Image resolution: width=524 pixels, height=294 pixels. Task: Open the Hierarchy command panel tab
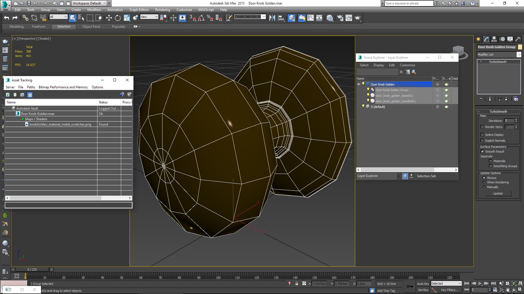[x=494, y=39]
